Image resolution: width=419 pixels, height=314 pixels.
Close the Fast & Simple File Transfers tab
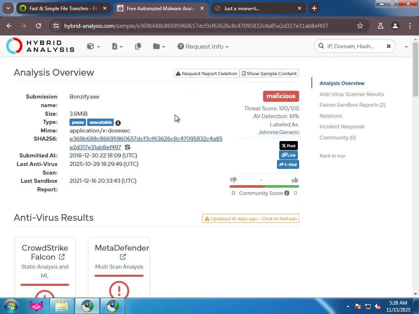(x=105, y=9)
